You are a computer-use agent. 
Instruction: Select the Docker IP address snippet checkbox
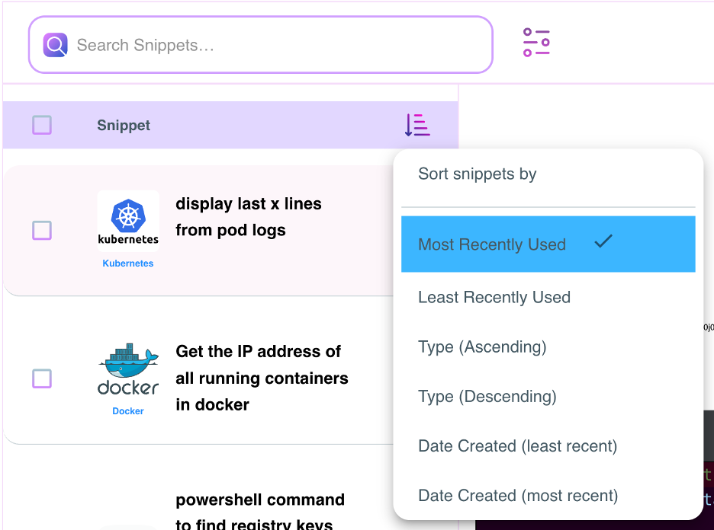pyautogui.click(x=42, y=378)
